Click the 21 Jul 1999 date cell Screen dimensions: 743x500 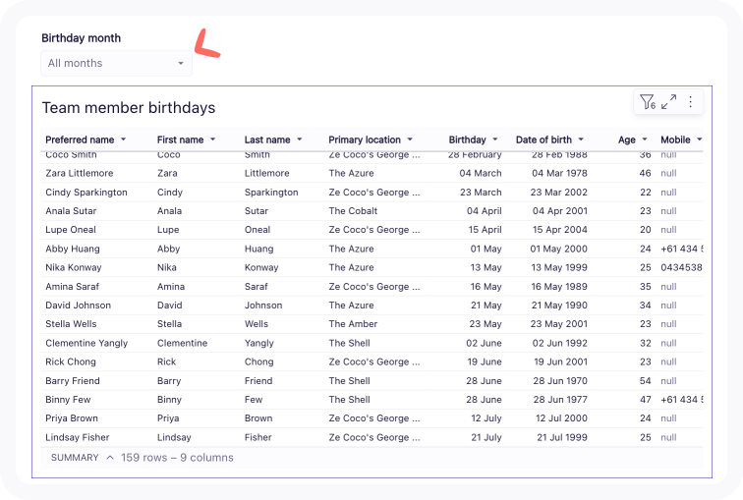[562, 437]
